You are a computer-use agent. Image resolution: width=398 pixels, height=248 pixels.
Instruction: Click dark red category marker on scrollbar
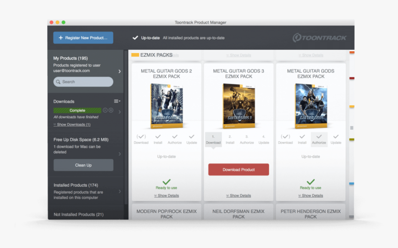(x=352, y=78)
